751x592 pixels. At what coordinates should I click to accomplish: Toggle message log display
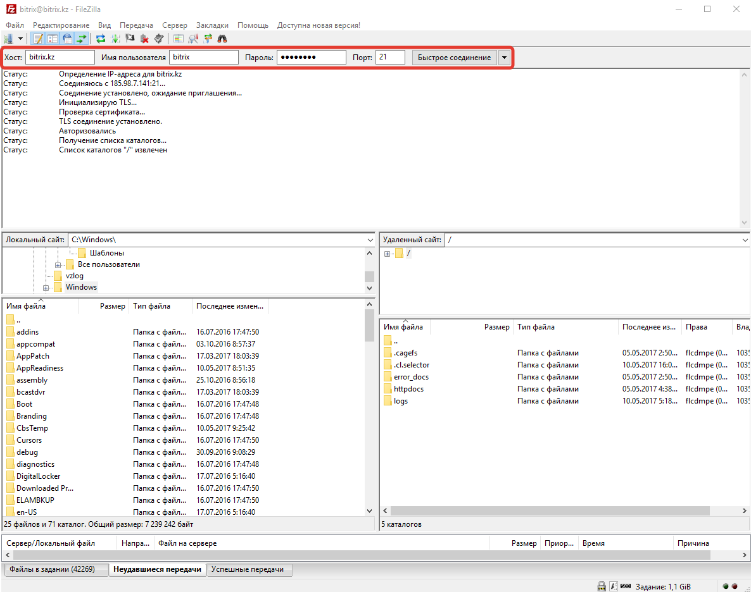(x=38, y=39)
